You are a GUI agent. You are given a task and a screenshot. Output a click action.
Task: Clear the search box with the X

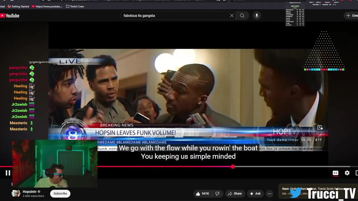(232, 16)
